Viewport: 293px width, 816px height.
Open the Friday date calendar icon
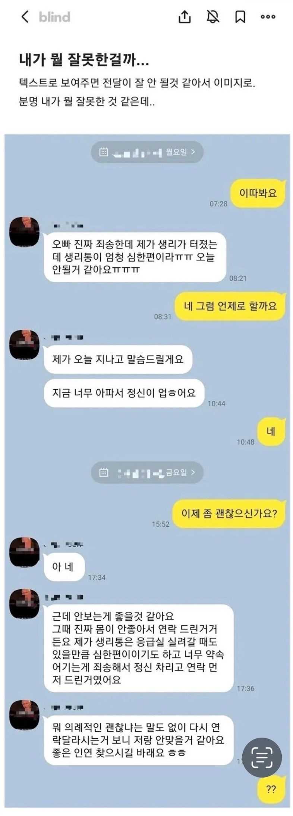[x=104, y=472]
